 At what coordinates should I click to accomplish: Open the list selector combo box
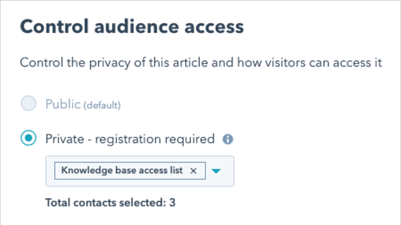coord(140,171)
